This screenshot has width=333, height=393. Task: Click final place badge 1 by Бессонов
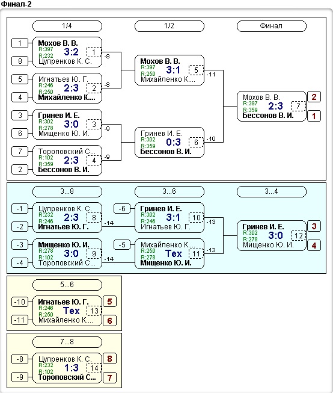[314, 116]
